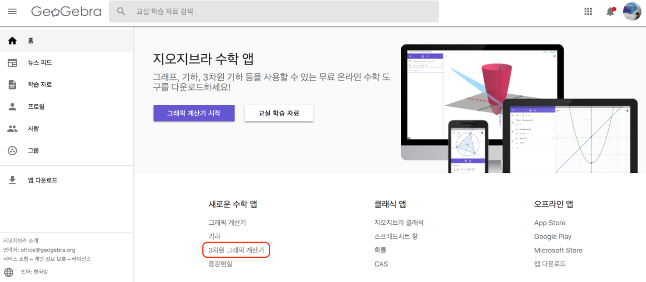Click the 교실 학습 자료 button
The image size is (646, 282).
[279, 113]
